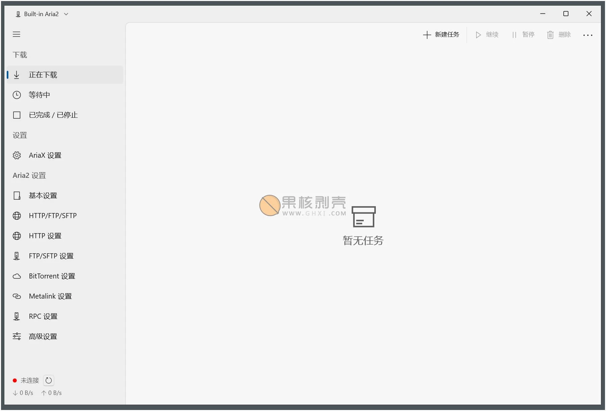Open Metalink 设置 page
606x411 pixels.
65,296
